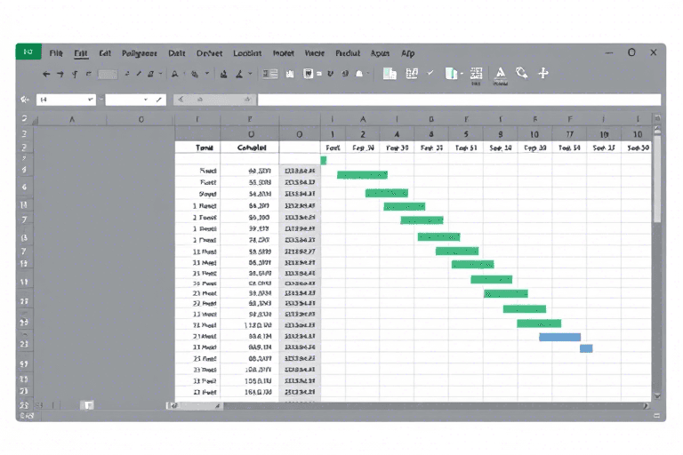The height and width of the screenshot is (455, 683).
Task: Click the green app logo in the title bar
Action: (27, 52)
